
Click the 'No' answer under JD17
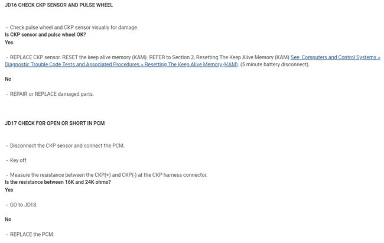[x=8, y=219]
